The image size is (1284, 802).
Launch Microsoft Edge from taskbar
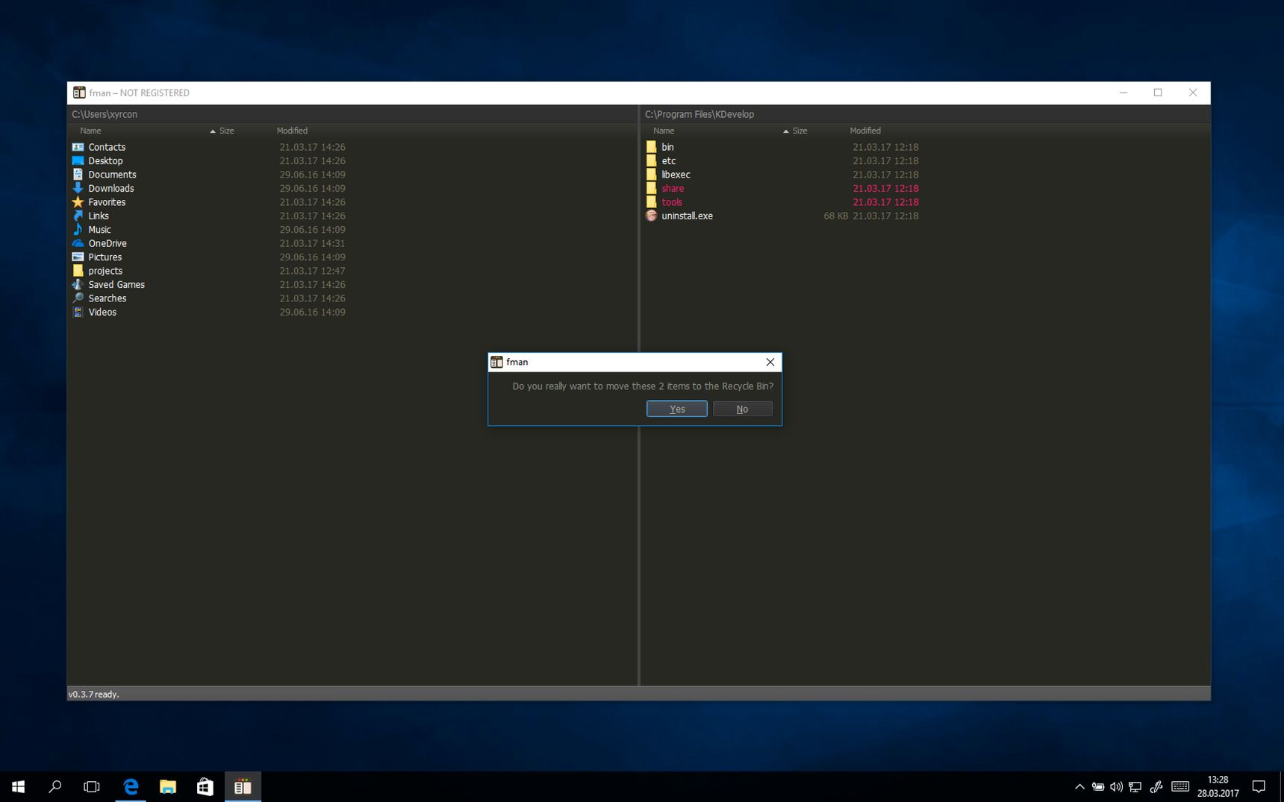[131, 786]
